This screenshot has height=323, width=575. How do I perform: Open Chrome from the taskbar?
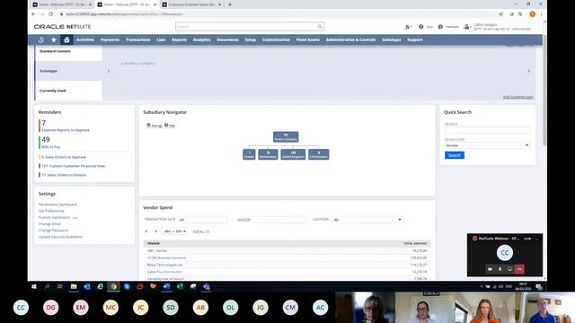tap(114, 286)
